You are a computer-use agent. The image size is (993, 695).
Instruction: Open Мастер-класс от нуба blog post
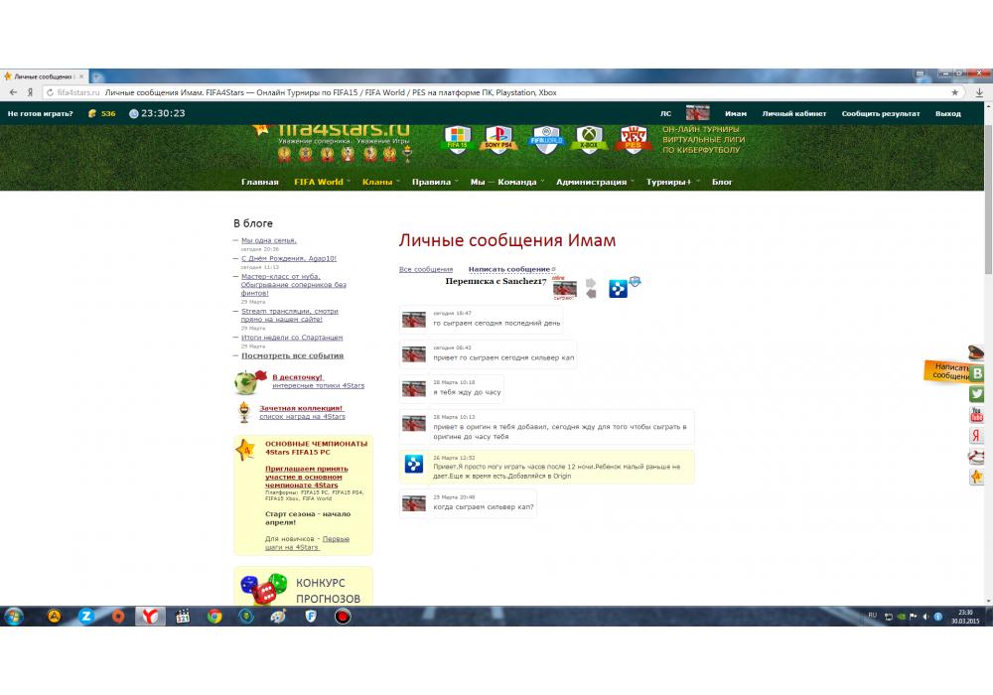click(294, 285)
